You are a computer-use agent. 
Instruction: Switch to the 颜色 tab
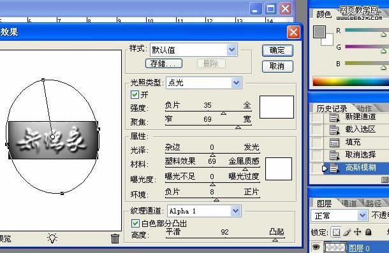pos(324,14)
